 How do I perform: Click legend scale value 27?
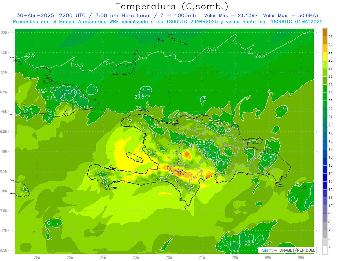point(330,68)
